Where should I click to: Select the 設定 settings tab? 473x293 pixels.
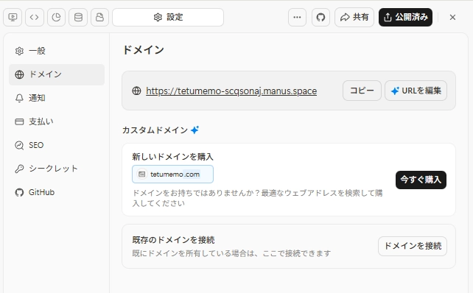point(168,17)
